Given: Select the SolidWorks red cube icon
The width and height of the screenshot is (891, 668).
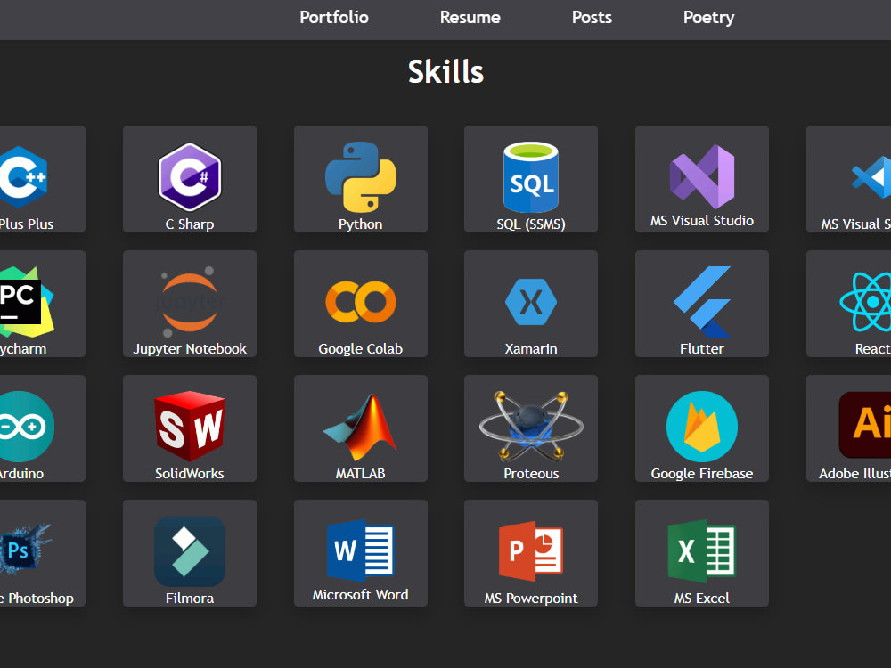Looking at the screenshot, I should (x=190, y=426).
